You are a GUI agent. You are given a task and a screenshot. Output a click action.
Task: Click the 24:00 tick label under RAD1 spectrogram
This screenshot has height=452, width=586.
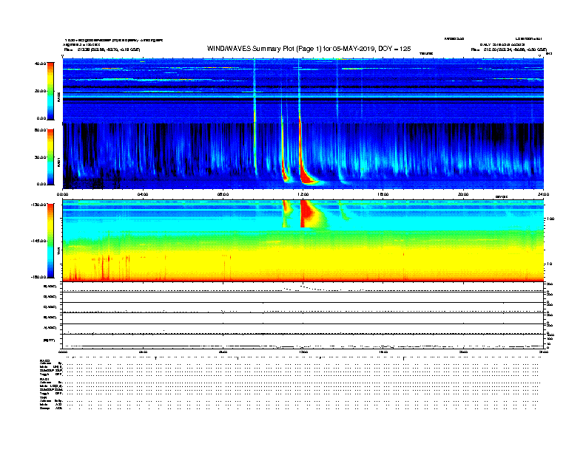coord(543,194)
